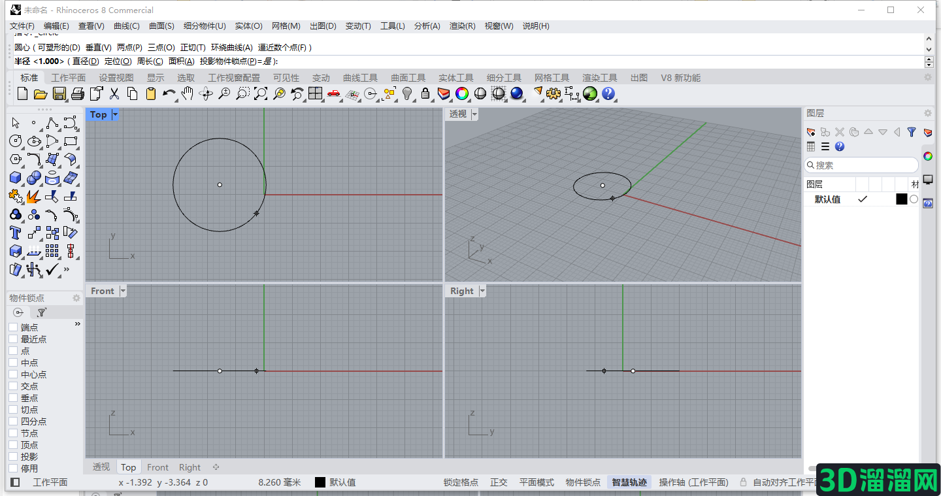This screenshot has height=496, width=941.
Task: Save the file with the floppy disk icon
Action: pyautogui.click(x=59, y=93)
